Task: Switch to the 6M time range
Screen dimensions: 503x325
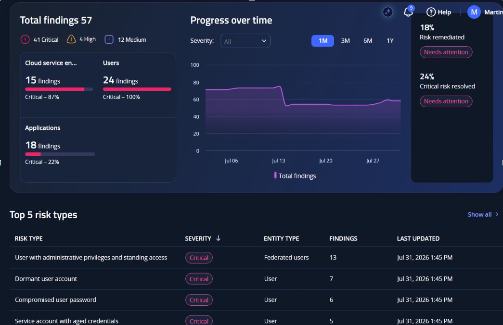Action: coord(368,41)
